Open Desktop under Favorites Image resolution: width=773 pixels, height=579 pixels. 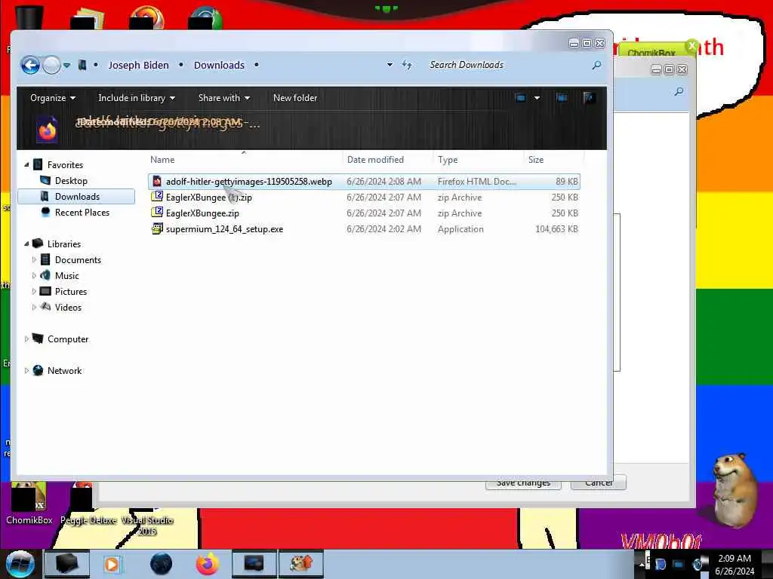coord(71,181)
